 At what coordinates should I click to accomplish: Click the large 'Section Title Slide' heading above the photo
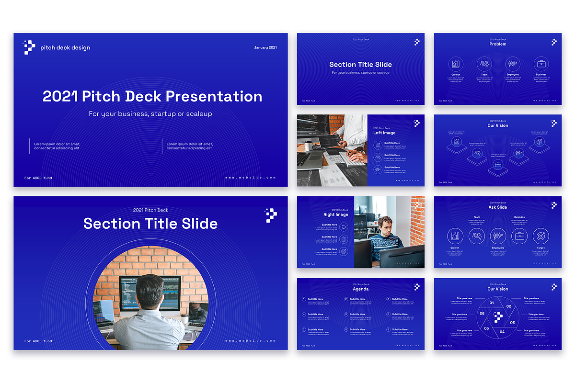150,224
